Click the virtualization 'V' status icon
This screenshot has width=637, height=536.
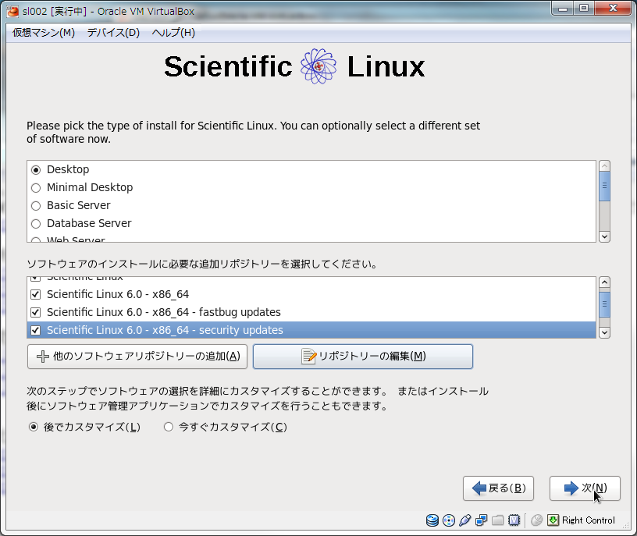tap(514, 520)
